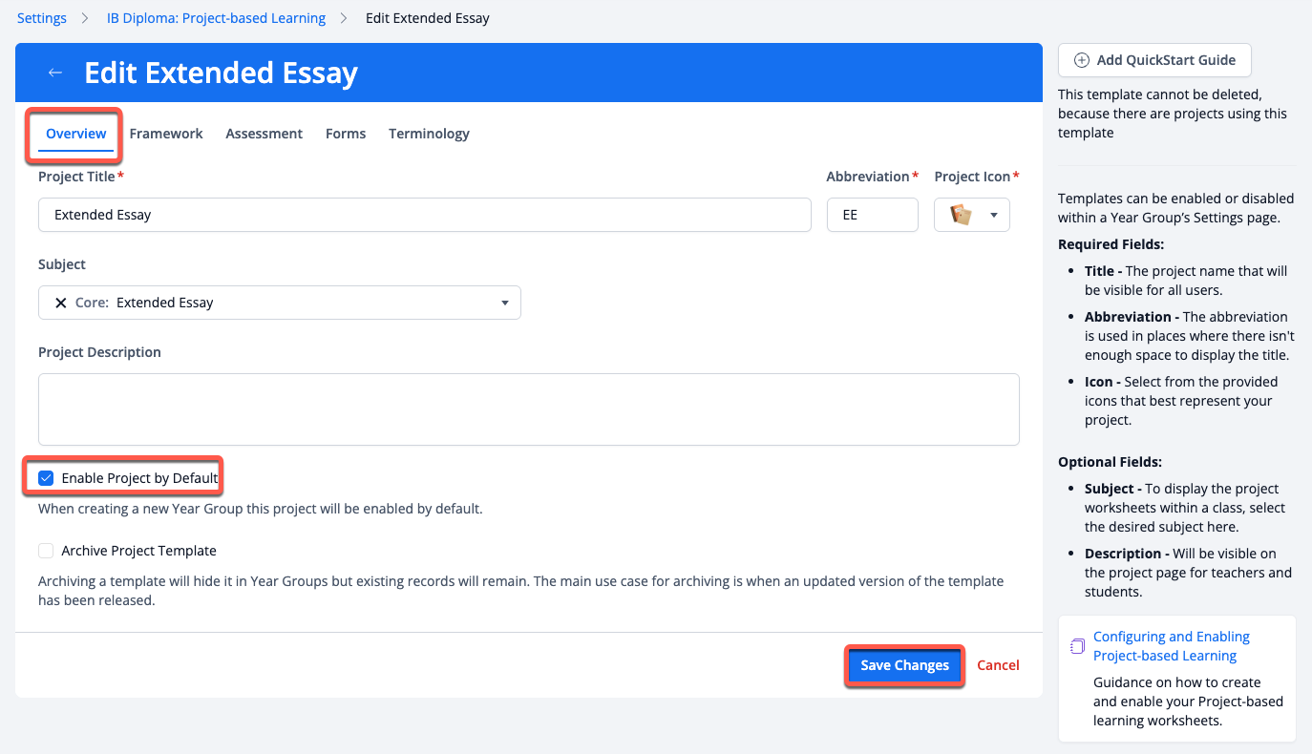1312x754 pixels.
Task: Uncheck Enable Project by Default
Action: (x=46, y=477)
